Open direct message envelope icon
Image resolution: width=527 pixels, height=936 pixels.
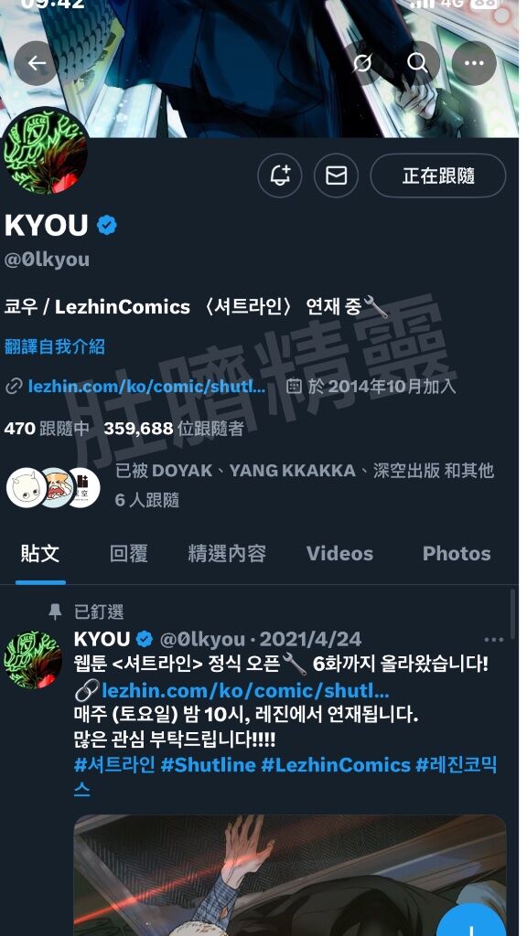[x=337, y=175]
